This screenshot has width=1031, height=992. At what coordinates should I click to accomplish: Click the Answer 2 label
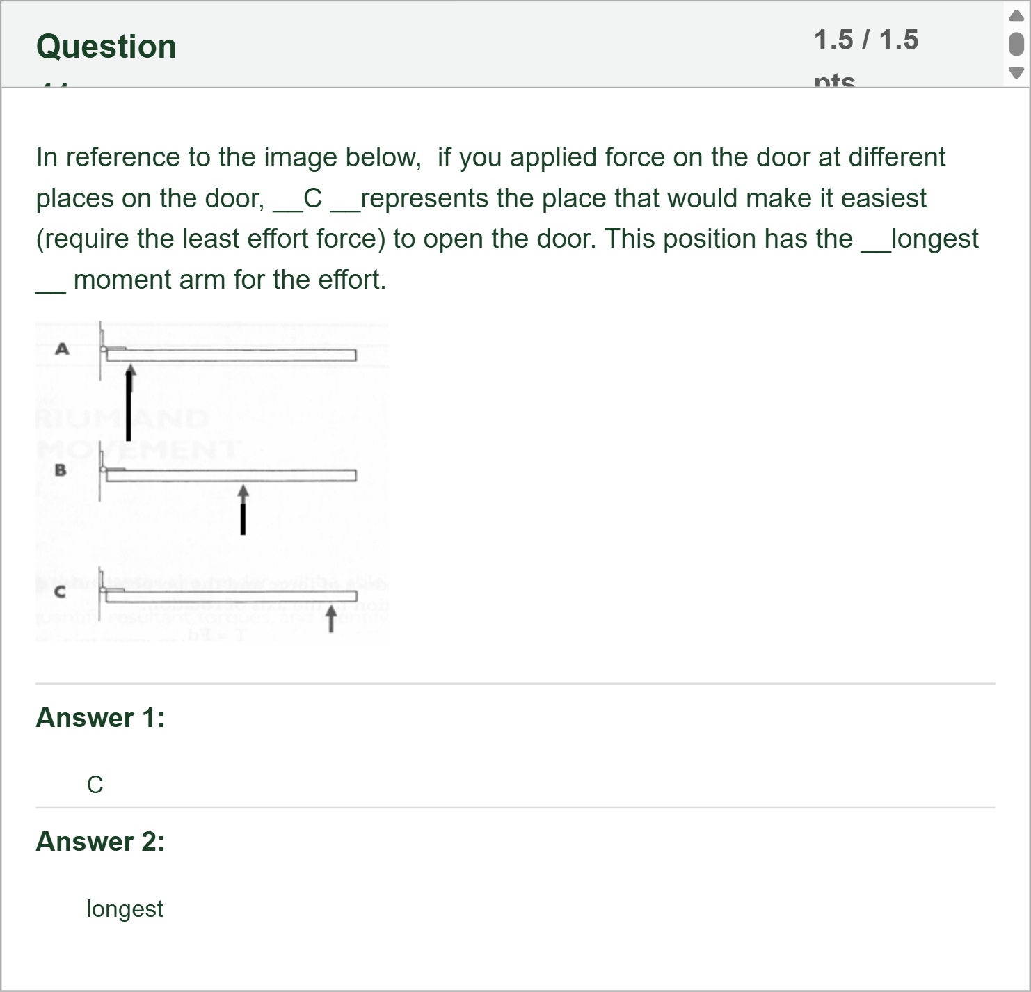pos(99,841)
